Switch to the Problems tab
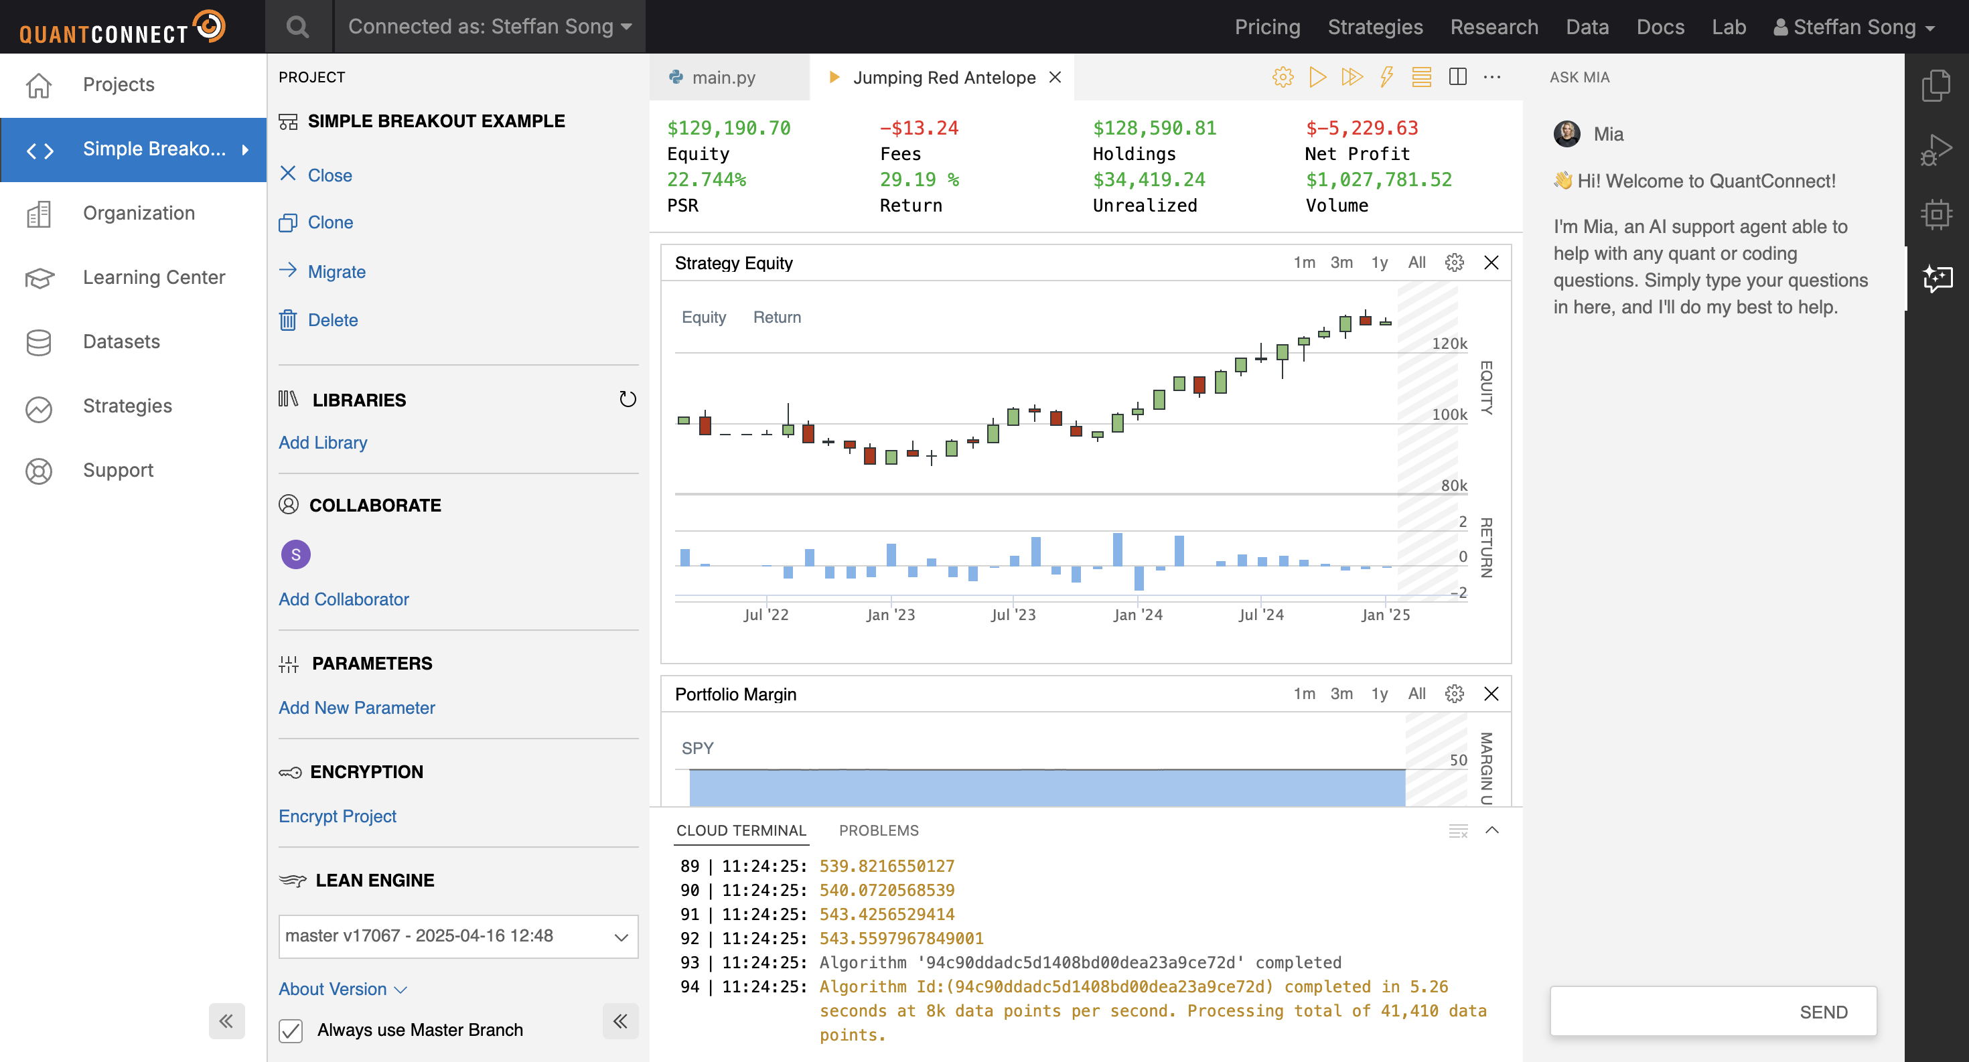 878,830
